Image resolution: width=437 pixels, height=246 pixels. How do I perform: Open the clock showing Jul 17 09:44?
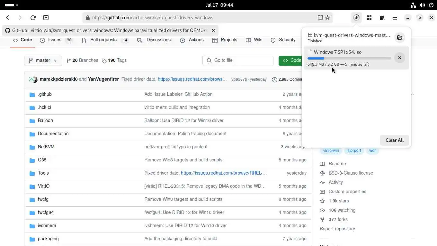click(219, 5)
